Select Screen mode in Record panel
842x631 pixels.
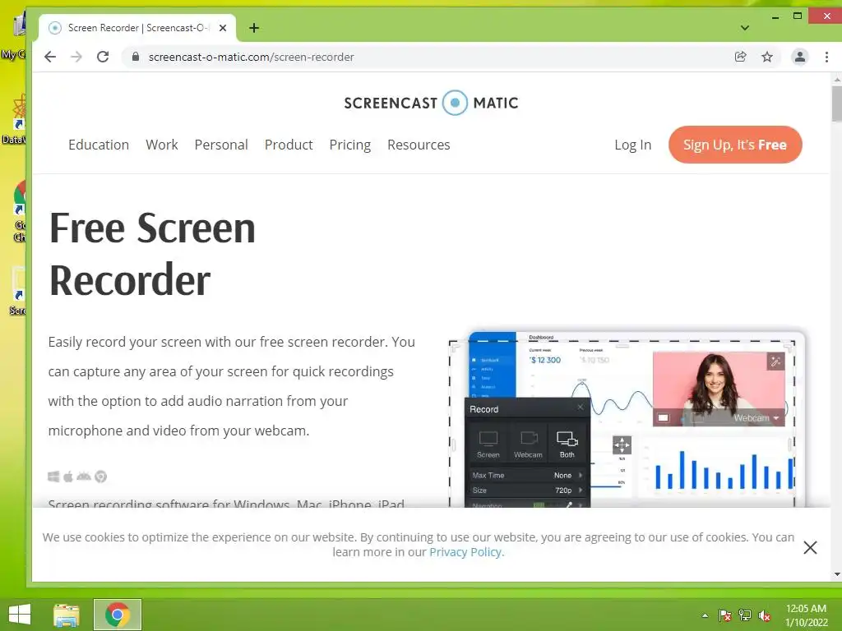pos(488,444)
